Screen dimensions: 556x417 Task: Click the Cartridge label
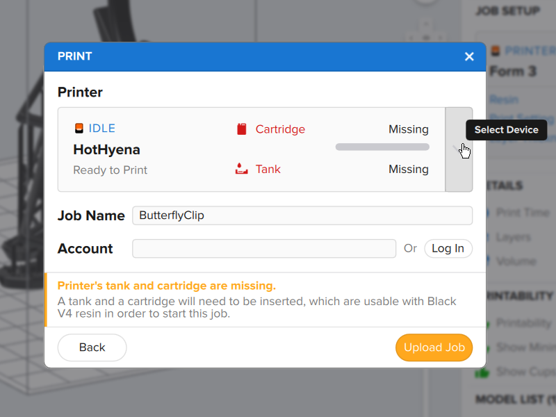280,129
